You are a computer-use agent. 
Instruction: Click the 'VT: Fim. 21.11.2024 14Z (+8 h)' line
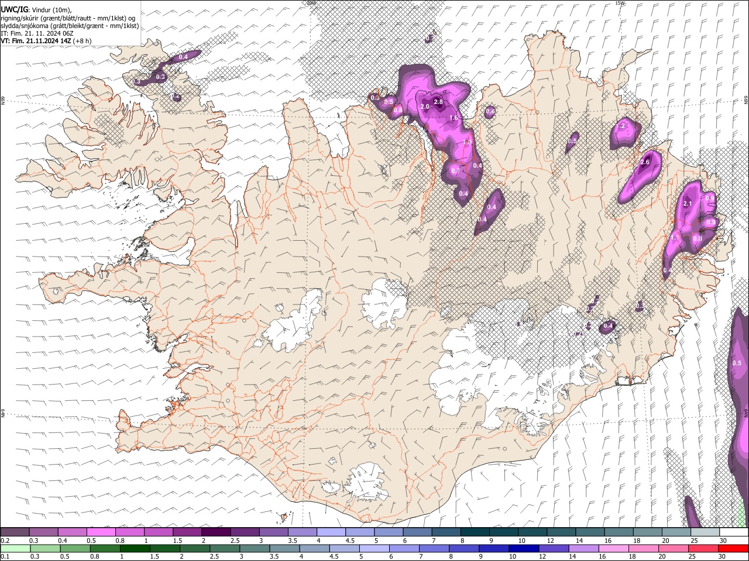pyautogui.click(x=46, y=41)
